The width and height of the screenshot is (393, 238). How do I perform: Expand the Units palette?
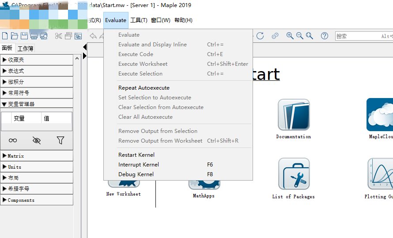coord(37,167)
